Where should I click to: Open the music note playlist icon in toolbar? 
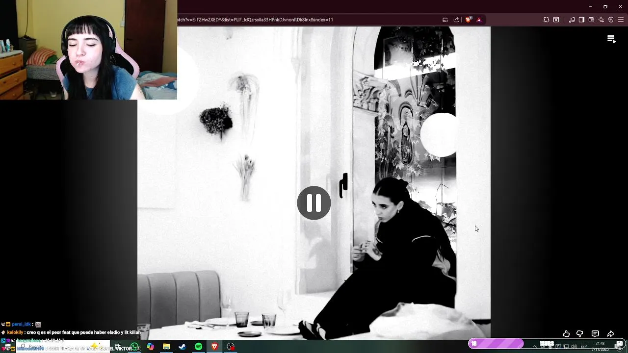point(572,20)
